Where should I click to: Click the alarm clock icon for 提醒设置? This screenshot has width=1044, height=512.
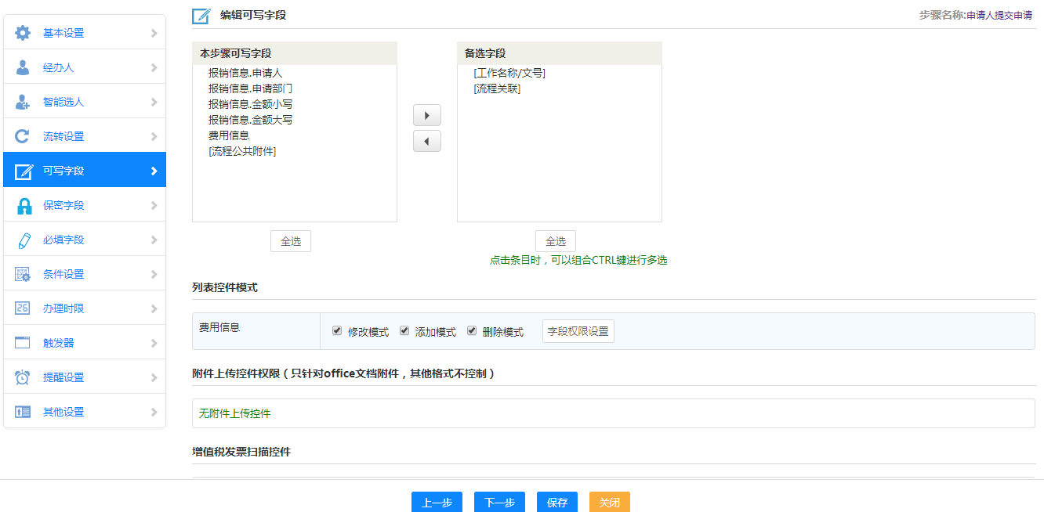point(23,377)
